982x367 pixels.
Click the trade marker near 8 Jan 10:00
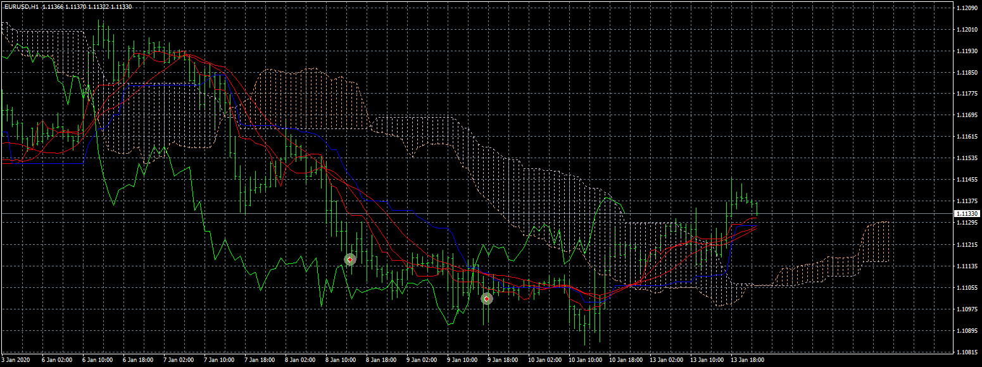[349, 259]
